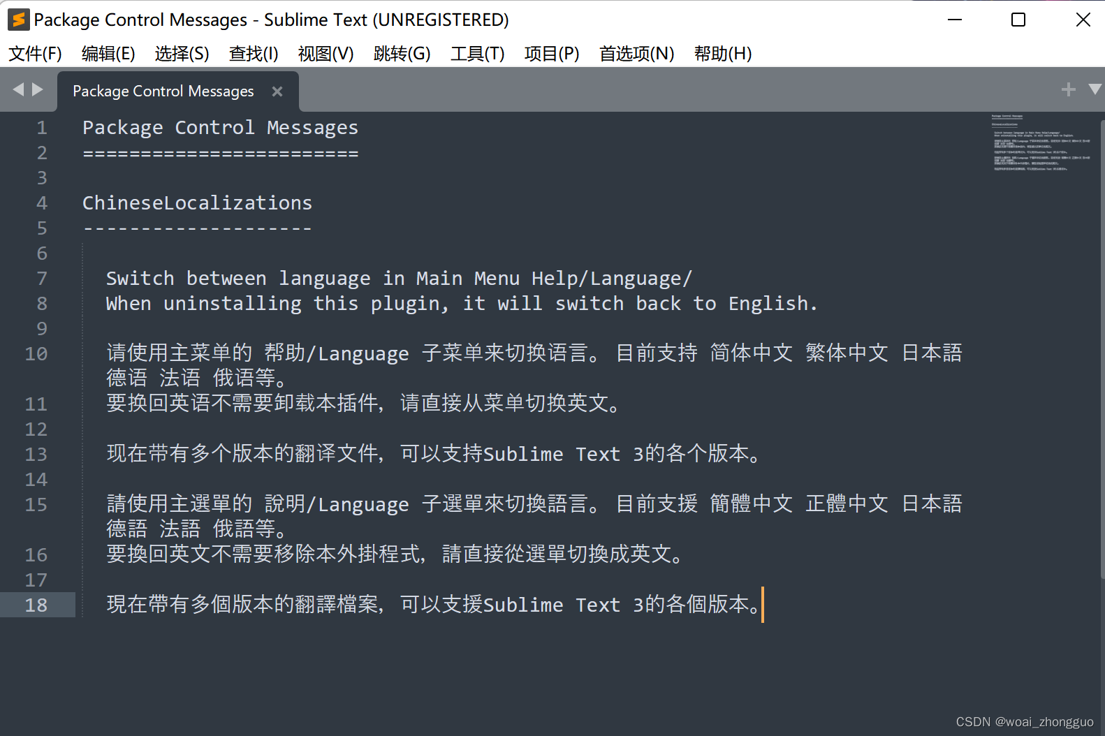Image resolution: width=1105 pixels, height=736 pixels.
Task: Close the Package Control Messages tab
Action: click(x=277, y=91)
